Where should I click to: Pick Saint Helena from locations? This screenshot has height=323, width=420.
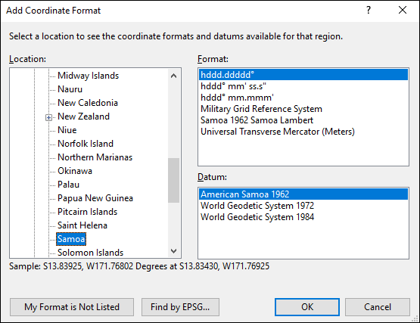coord(82,225)
